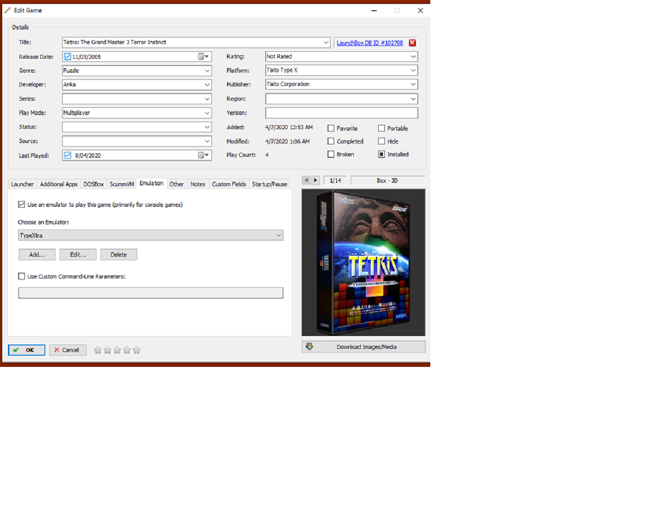Open Release Date calendar picker icon
The width and height of the screenshot is (660, 505).
coord(204,56)
